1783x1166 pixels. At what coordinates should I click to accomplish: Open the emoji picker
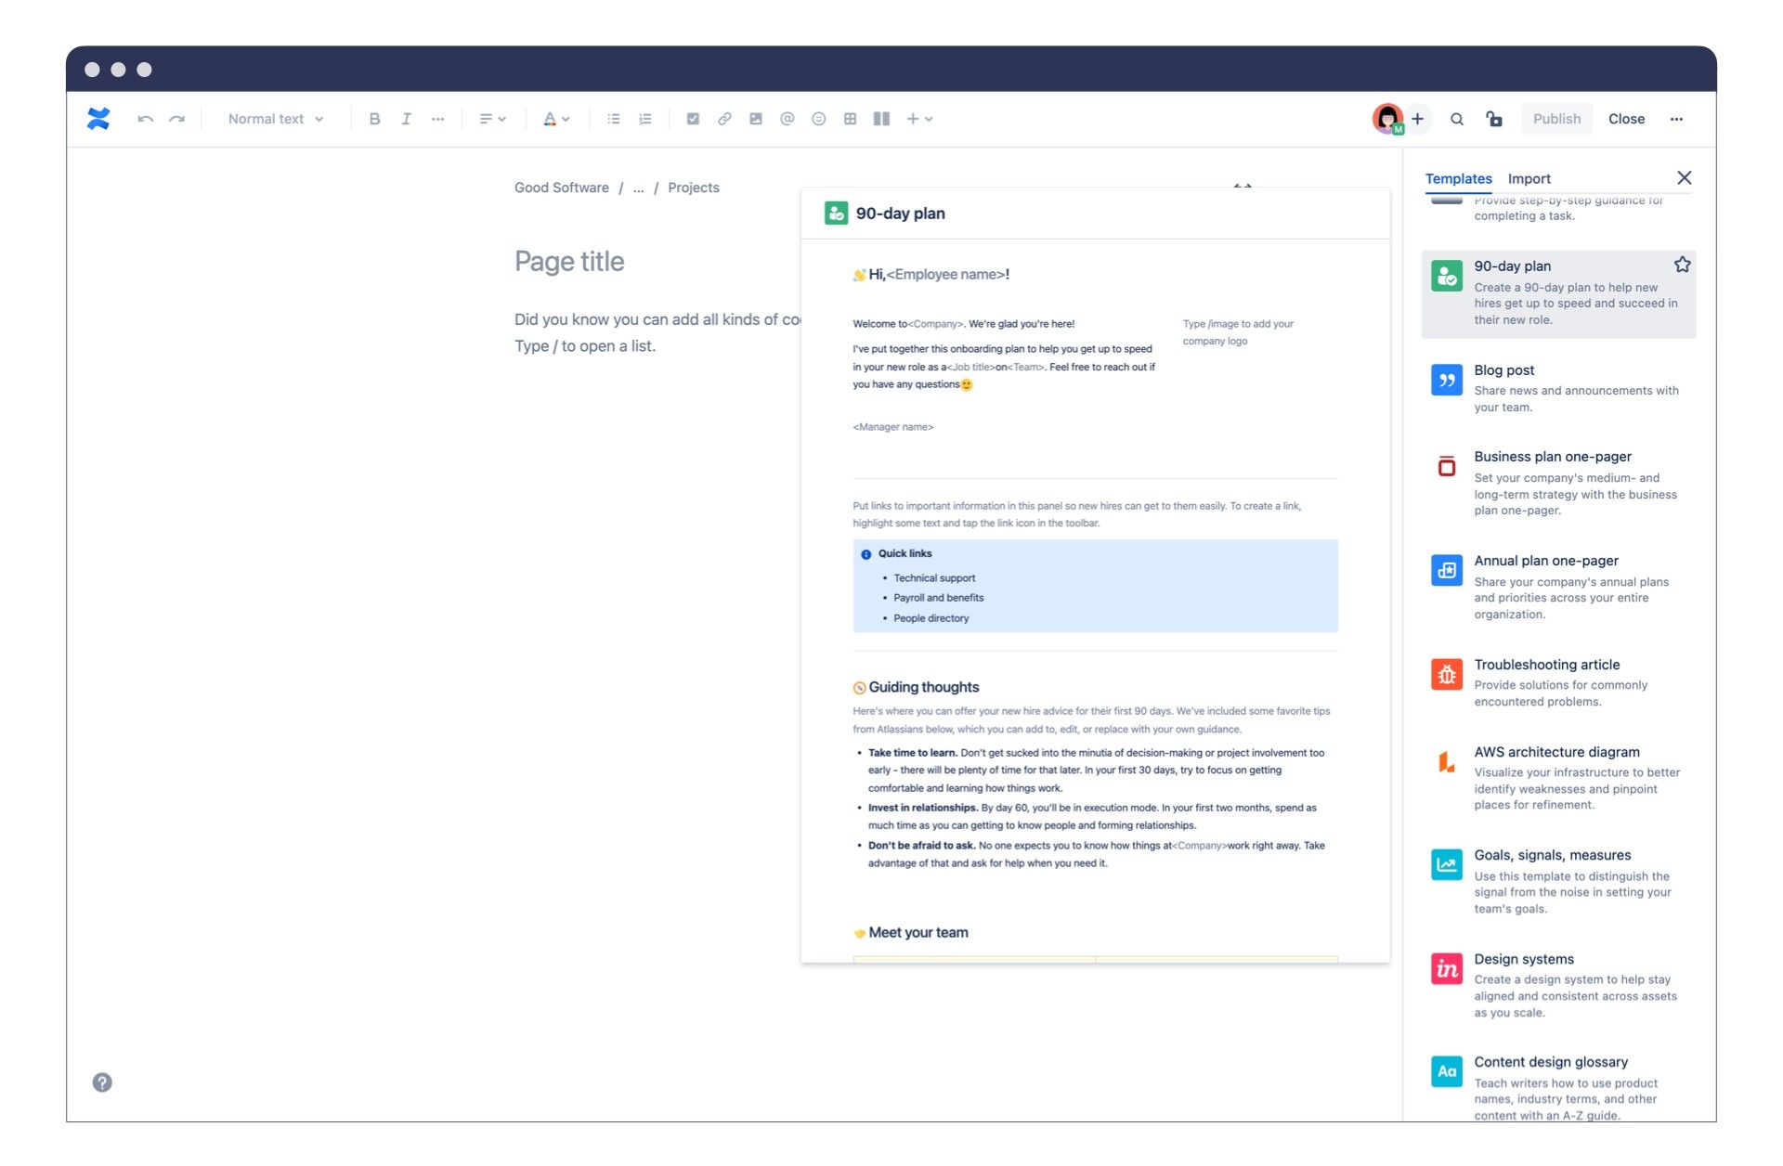[x=818, y=119]
